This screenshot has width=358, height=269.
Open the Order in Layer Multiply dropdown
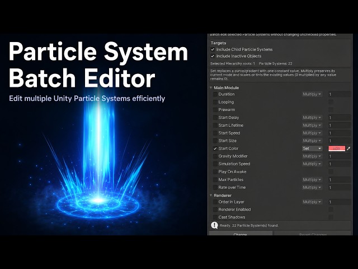pos(312,202)
